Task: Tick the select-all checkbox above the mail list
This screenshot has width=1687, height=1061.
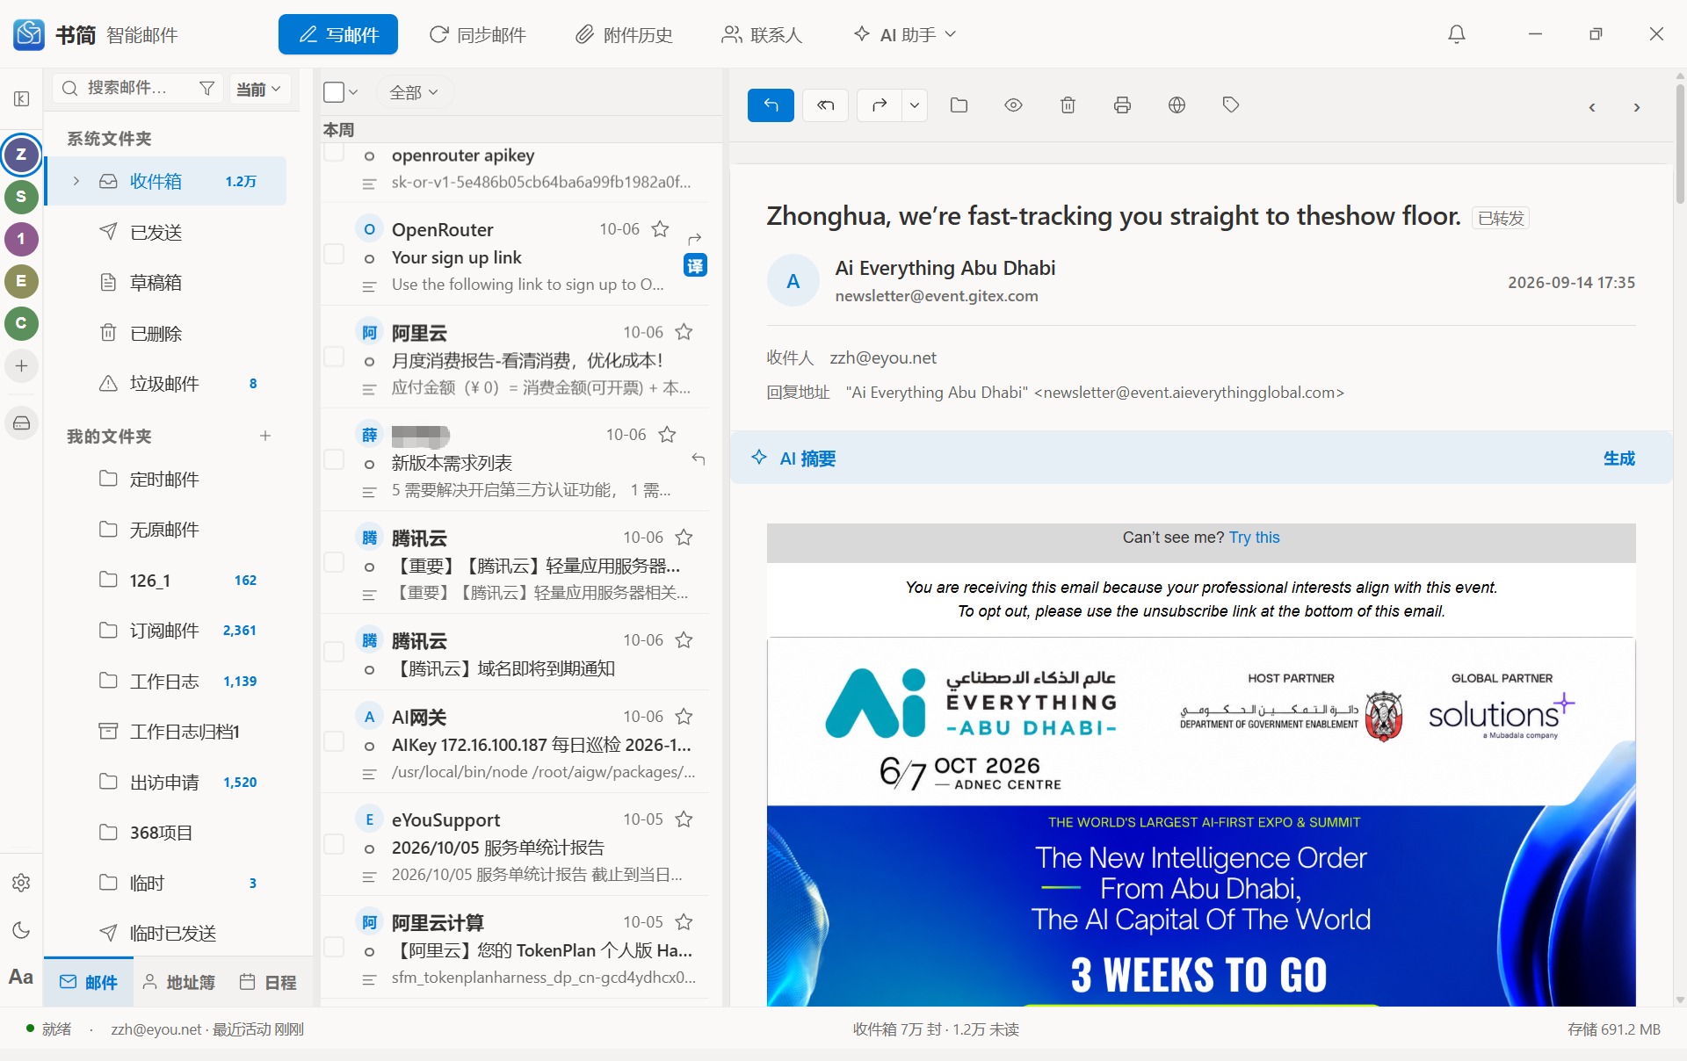Action: [x=334, y=92]
